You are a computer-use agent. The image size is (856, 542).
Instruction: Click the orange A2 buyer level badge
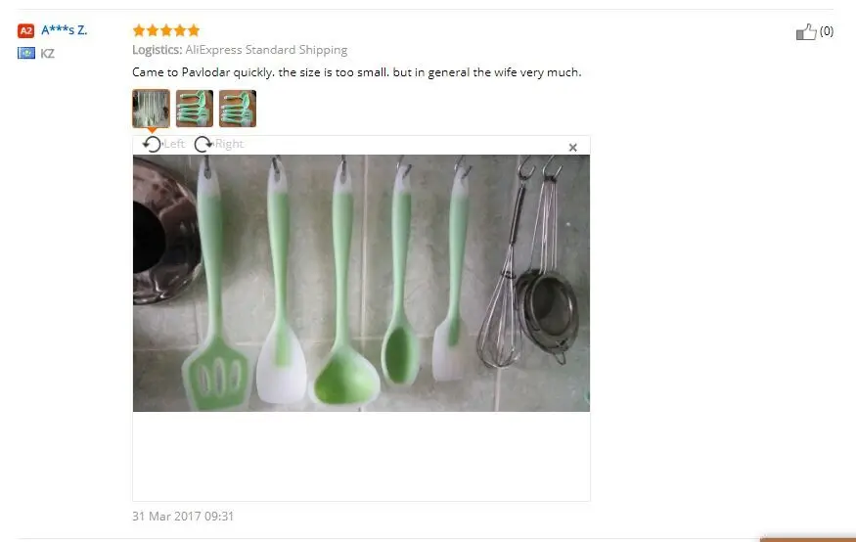click(25, 30)
